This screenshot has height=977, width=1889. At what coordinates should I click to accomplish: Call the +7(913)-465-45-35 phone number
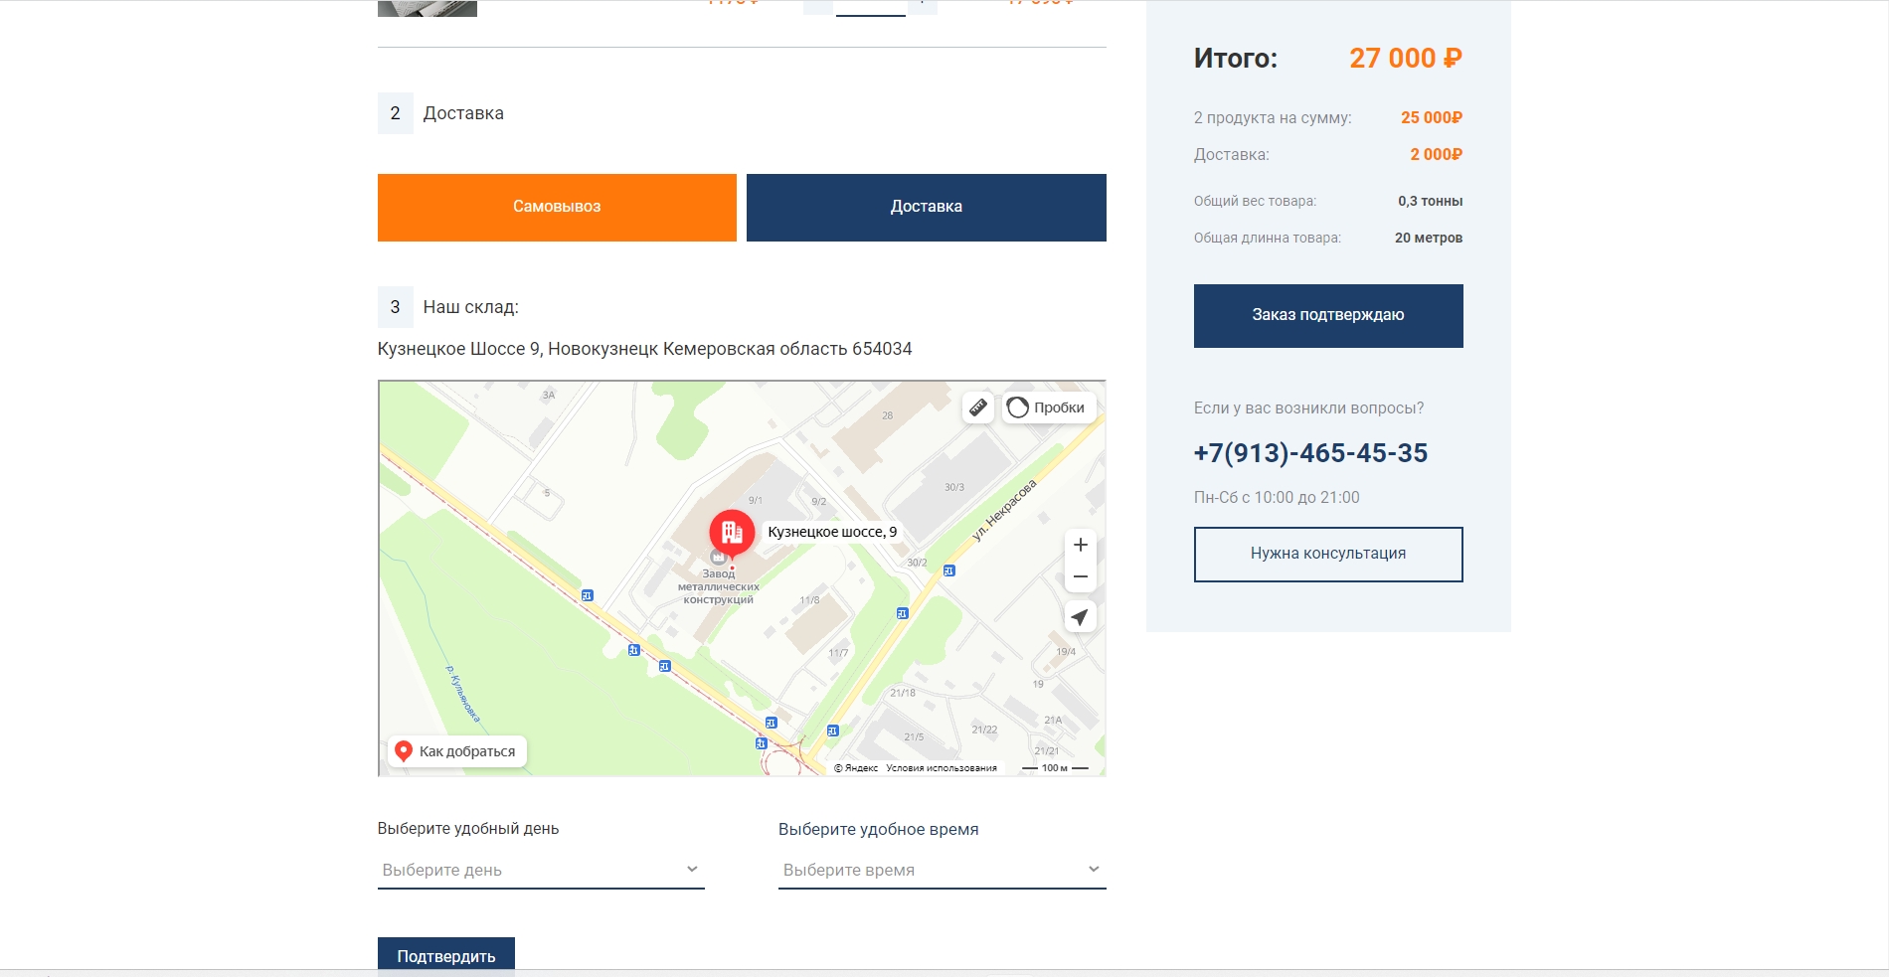[x=1310, y=453]
